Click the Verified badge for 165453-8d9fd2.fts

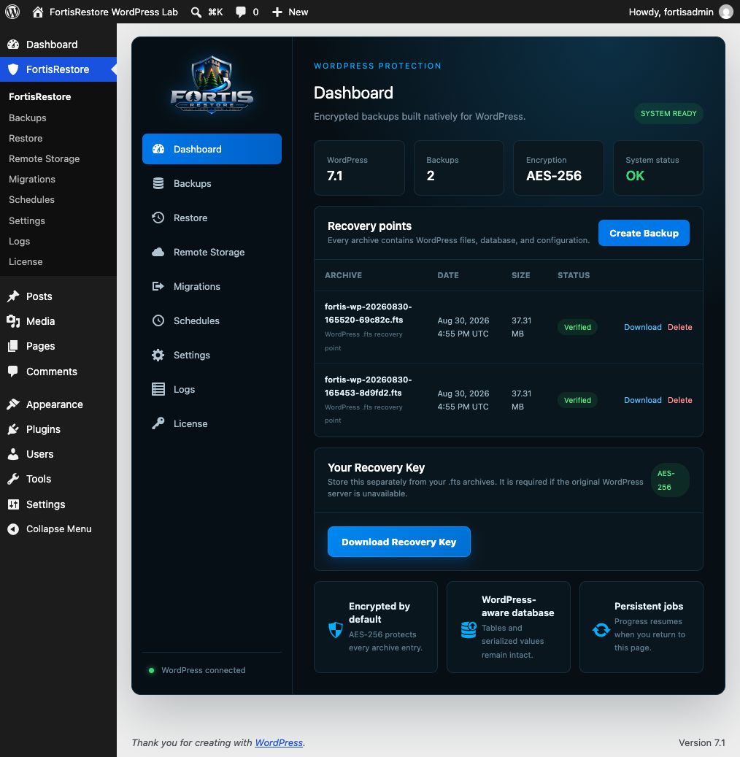pyautogui.click(x=577, y=400)
